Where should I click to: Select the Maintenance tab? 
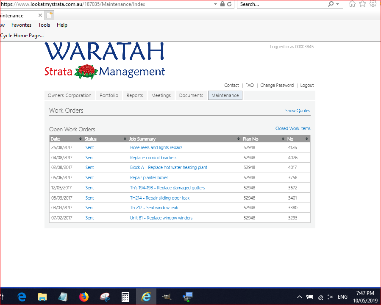225,95
